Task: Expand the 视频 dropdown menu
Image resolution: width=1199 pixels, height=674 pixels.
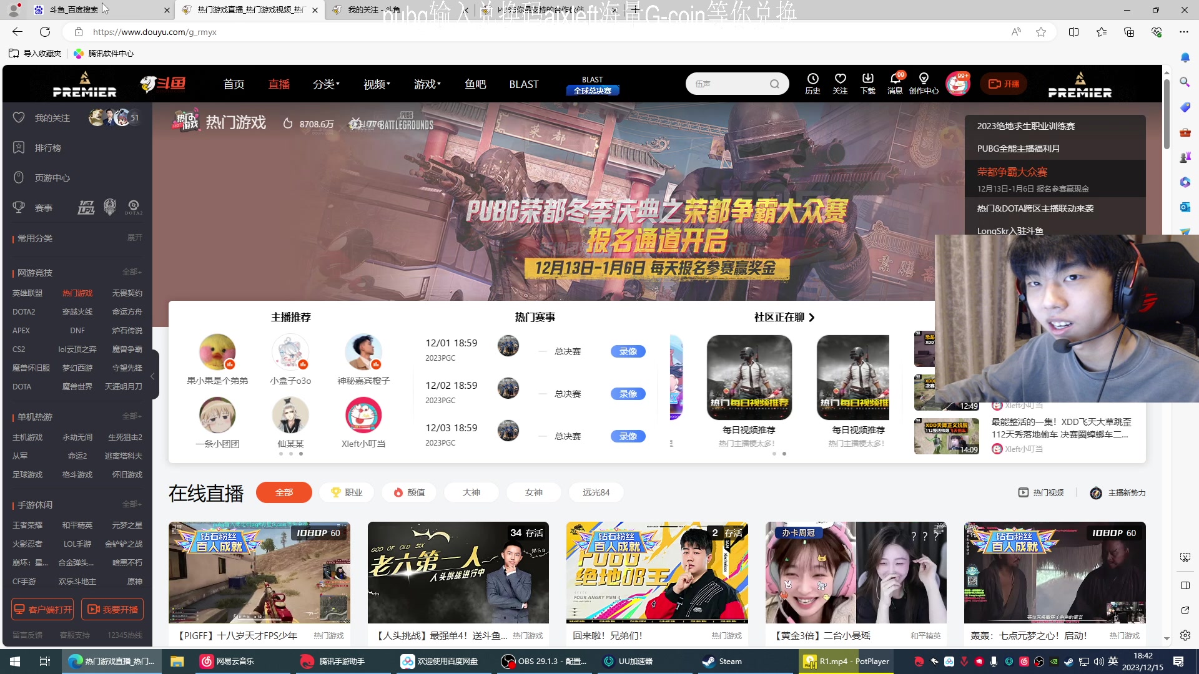Action: tap(377, 84)
